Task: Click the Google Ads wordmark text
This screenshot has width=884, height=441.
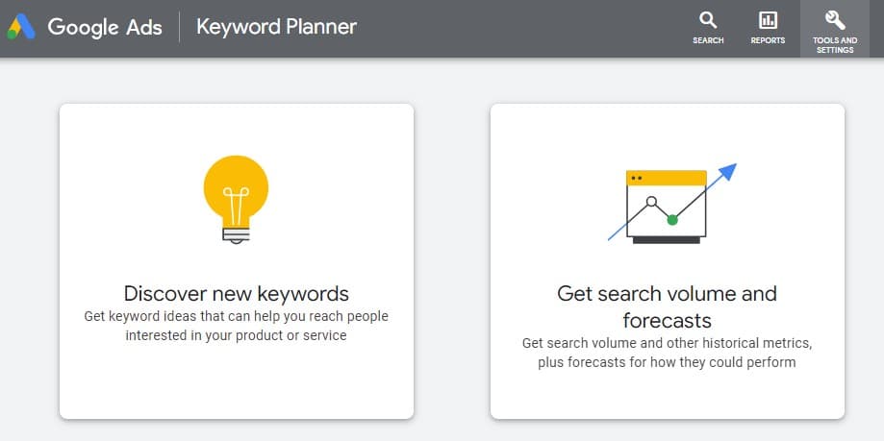Action: tap(106, 27)
